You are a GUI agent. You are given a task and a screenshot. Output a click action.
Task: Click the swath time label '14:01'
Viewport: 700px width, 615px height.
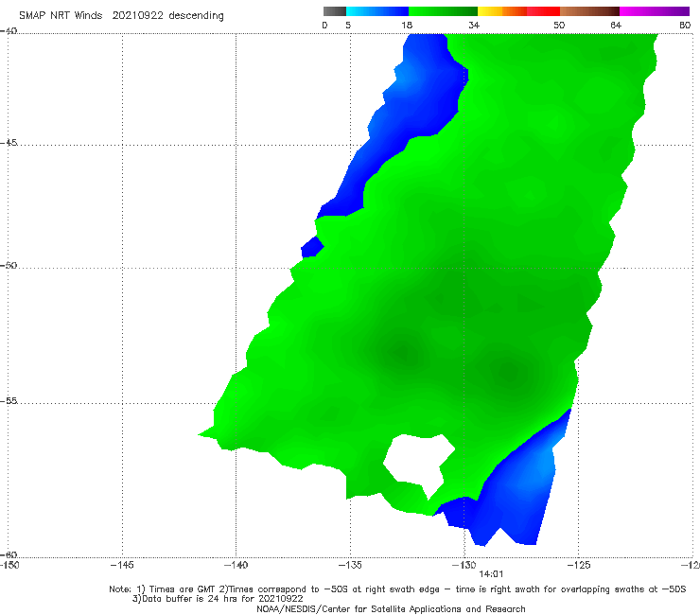pos(491,574)
